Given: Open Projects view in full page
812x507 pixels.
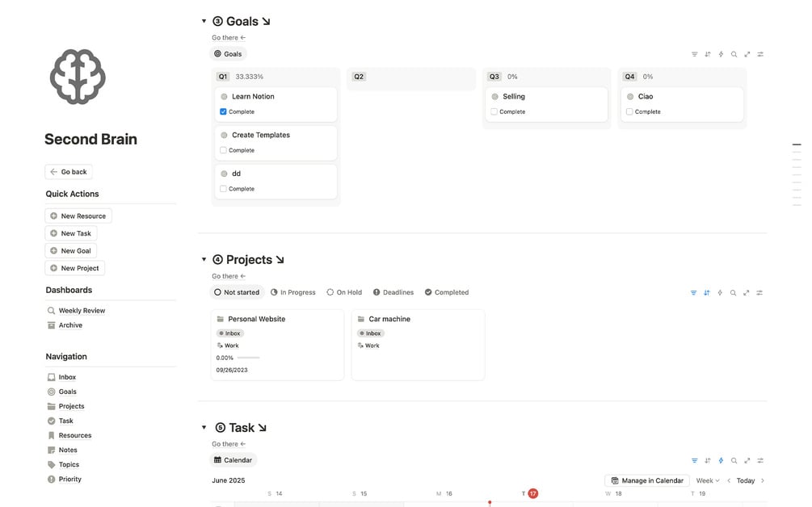Looking at the screenshot, I should click(747, 292).
